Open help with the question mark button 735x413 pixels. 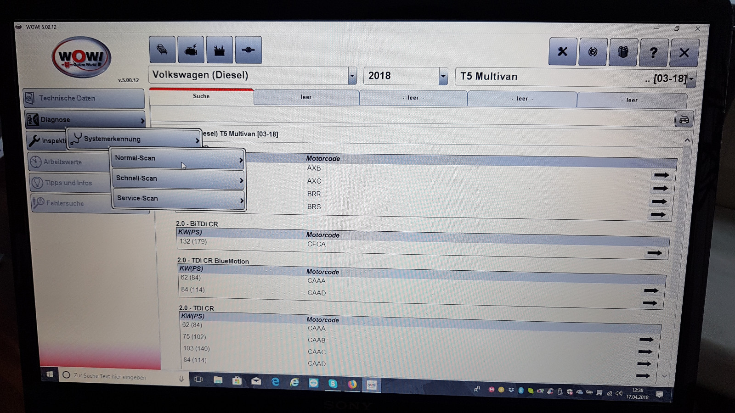[x=653, y=53]
